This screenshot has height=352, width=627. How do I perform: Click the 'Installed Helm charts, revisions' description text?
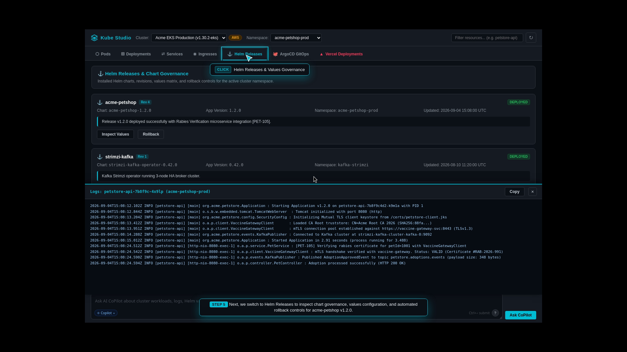click(x=185, y=81)
